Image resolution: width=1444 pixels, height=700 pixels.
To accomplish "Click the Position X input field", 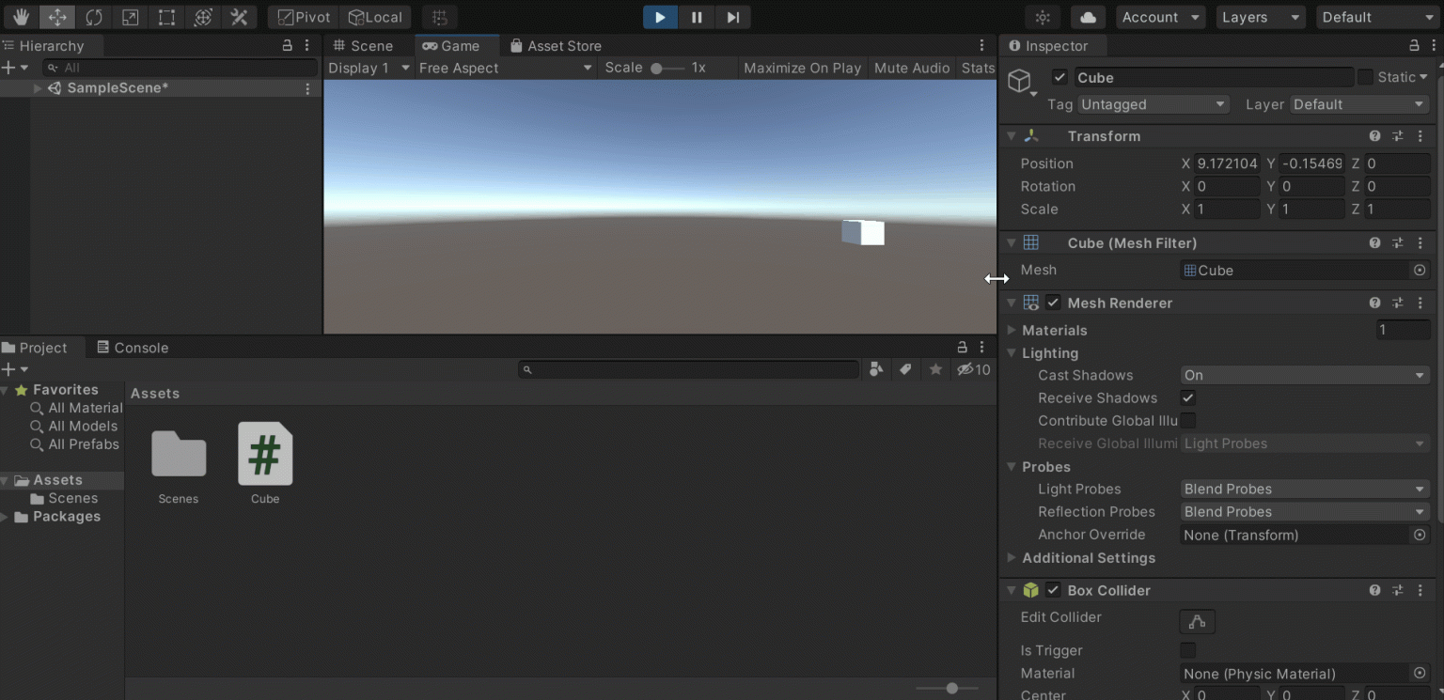I will pyautogui.click(x=1227, y=163).
